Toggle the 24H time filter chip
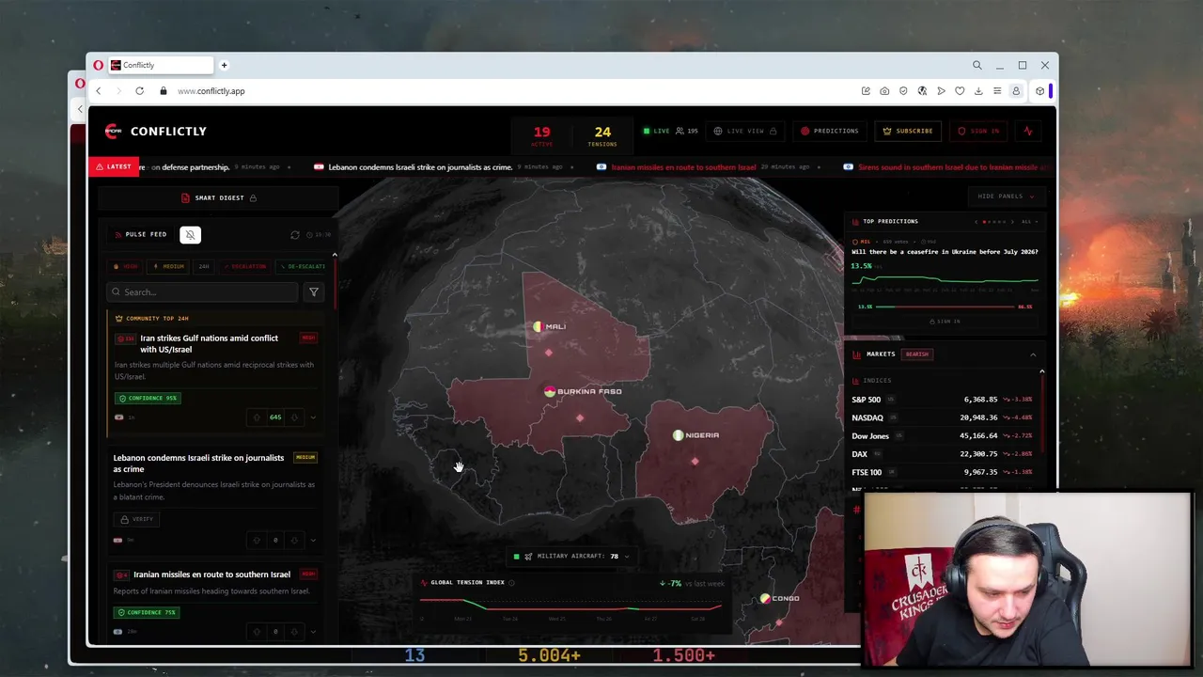This screenshot has width=1203, height=677. coord(204,267)
